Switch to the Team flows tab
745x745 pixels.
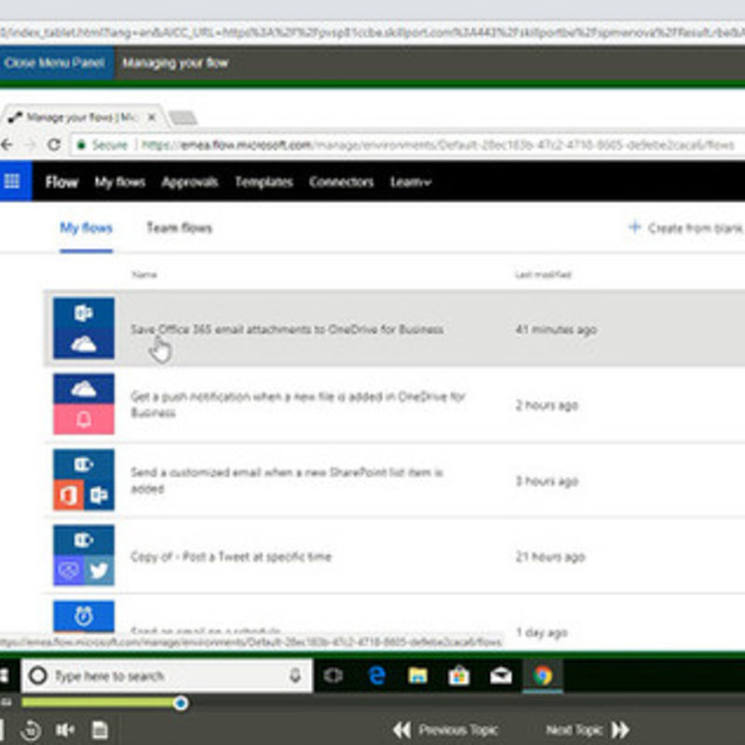click(x=179, y=228)
